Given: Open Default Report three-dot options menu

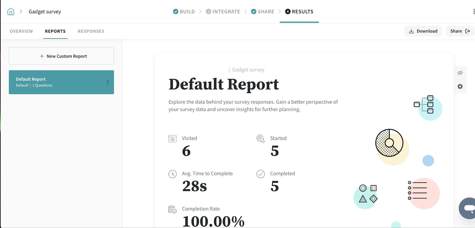Looking at the screenshot, I should pyautogui.click(x=108, y=82).
